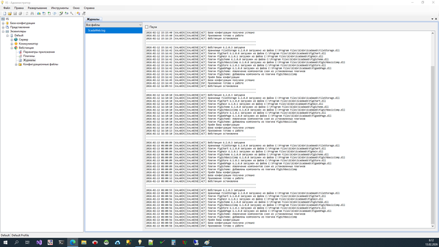
Task: Collapse the Вебстанция node
Action: (x=12, y=48)
